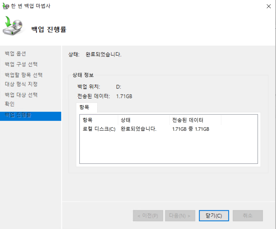Viewport: 276px width, 229px height.
Task: Click the < 이전(P) button
Action: (x=147, y=216)
